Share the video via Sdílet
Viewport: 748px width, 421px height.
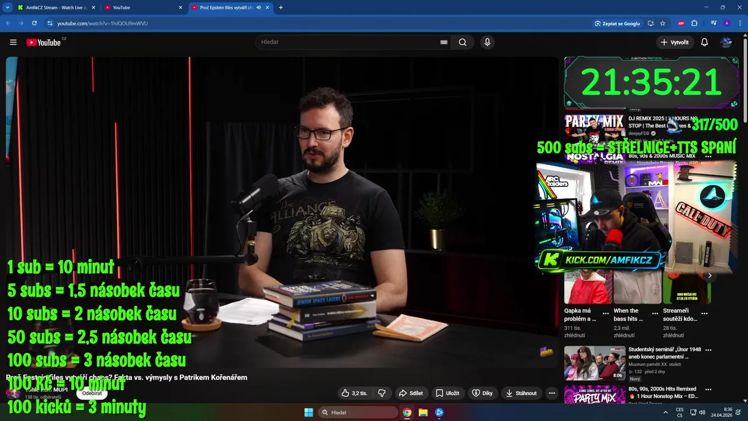point(410,393)
